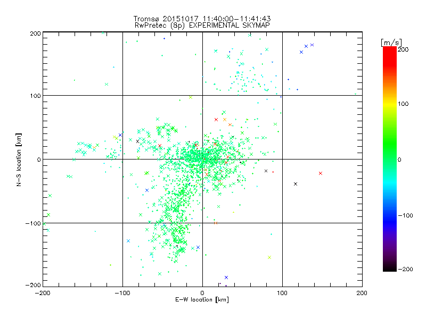Click the black X marker east of 100 km
426x319 pixels.
(296, 184)
